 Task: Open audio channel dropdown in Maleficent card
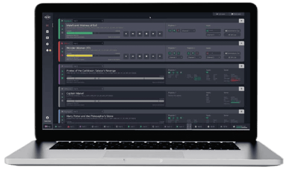pos(213,35)
